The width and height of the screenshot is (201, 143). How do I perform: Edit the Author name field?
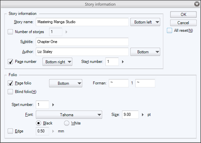[x=82, y=52]
